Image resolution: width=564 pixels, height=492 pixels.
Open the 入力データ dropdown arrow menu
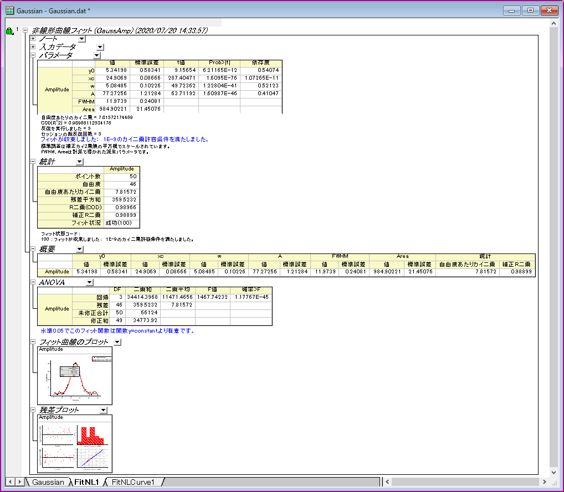(100, 47)
